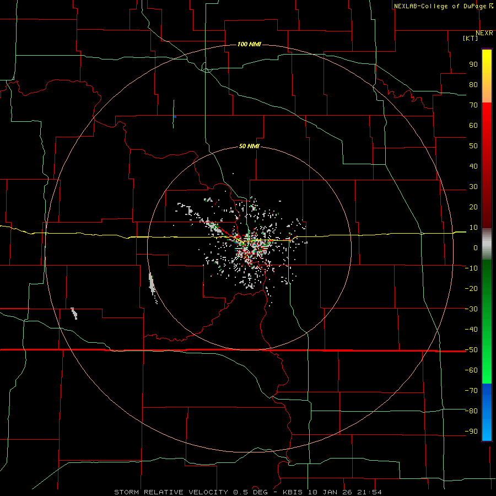Click the Storm Relative Velocity KBIS caption

(x=247, y=492)
